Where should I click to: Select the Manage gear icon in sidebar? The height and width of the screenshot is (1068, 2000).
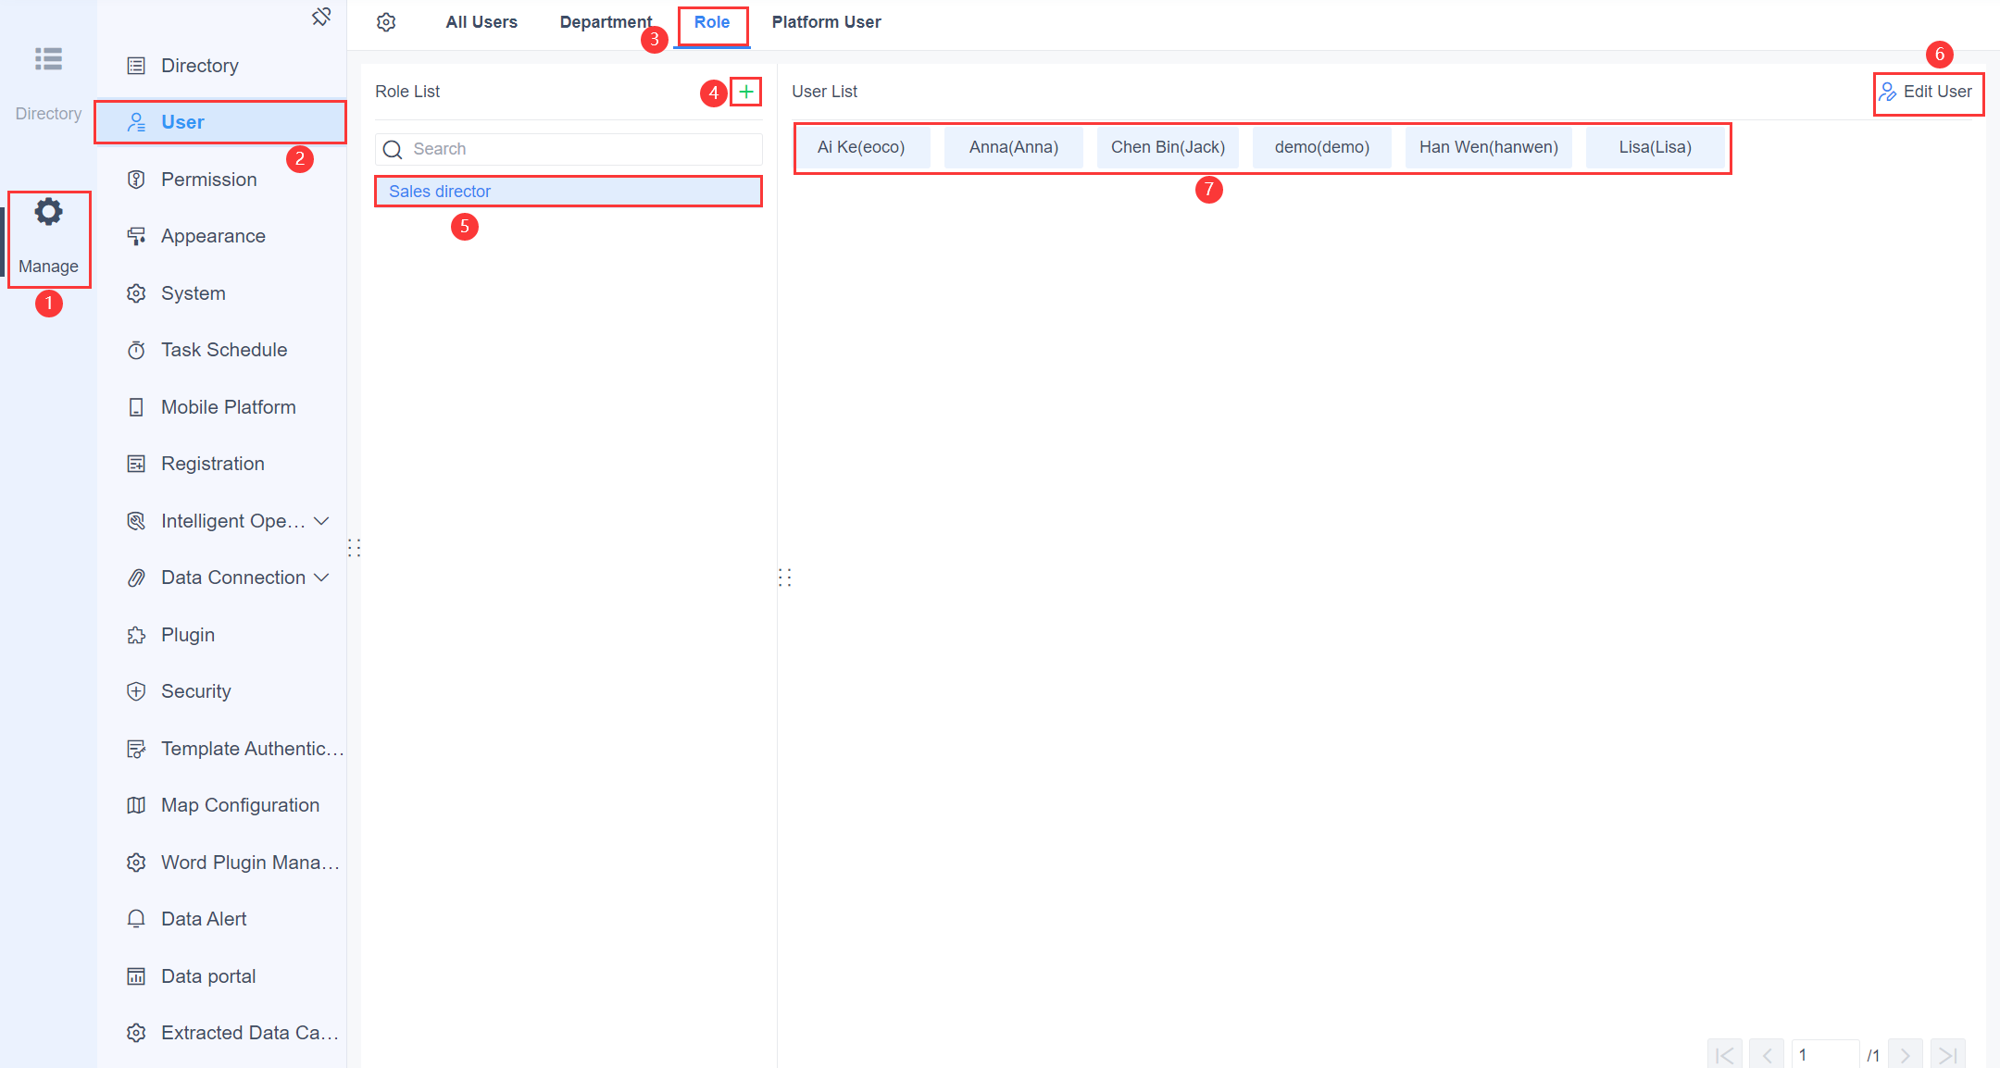point(48,212)
